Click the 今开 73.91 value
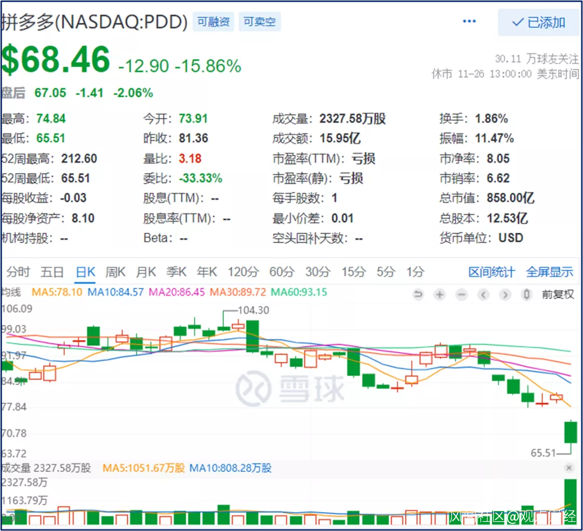Screen dimensions: 583x531 click(193, 119)
